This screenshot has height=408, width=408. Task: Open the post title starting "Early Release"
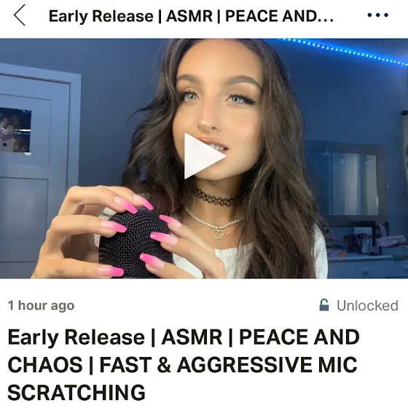click(184, 364)
